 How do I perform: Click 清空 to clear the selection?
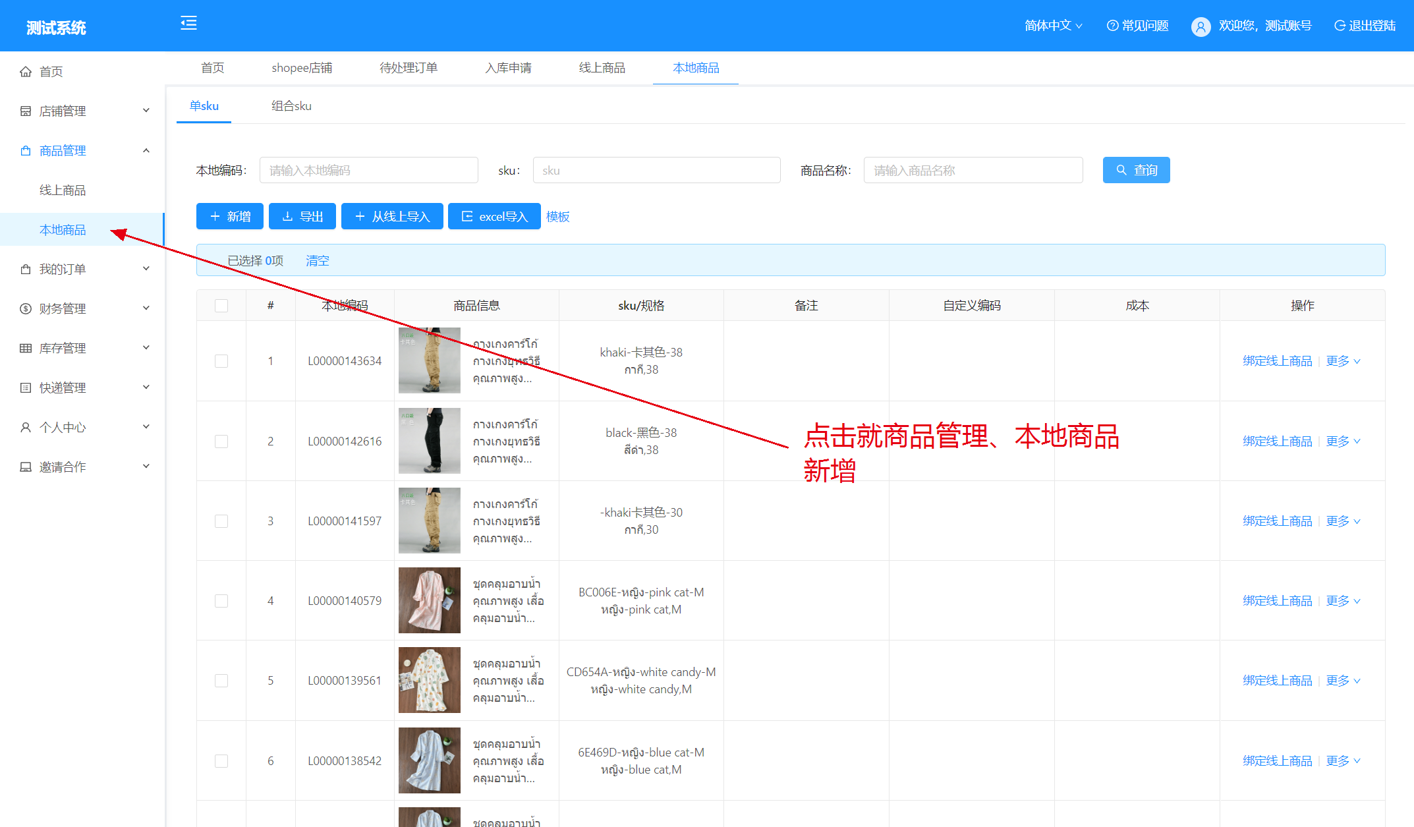[317, 261]
